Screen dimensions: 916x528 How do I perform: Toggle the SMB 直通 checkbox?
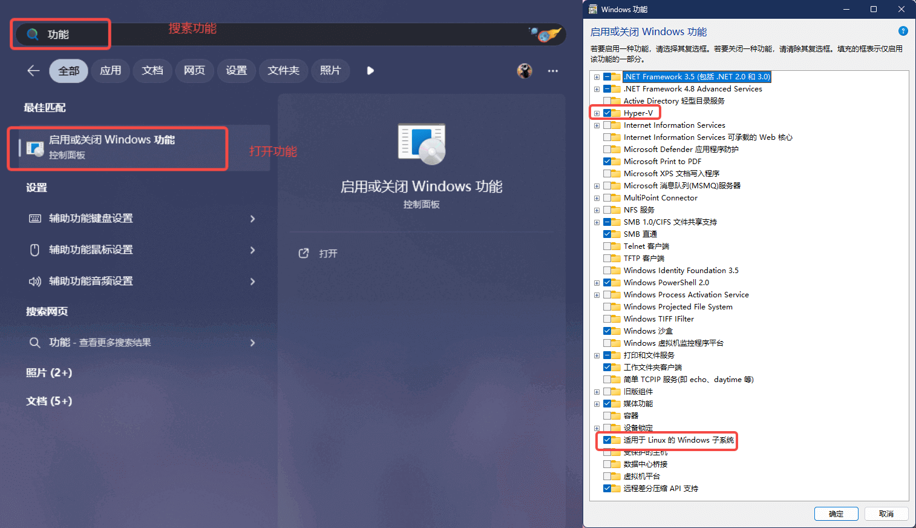tap(607, 234)
